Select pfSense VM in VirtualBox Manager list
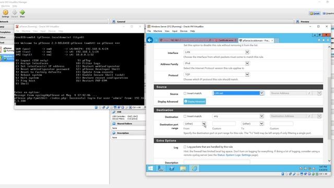Viewport: 334px width, 188px height. [7, 50]
